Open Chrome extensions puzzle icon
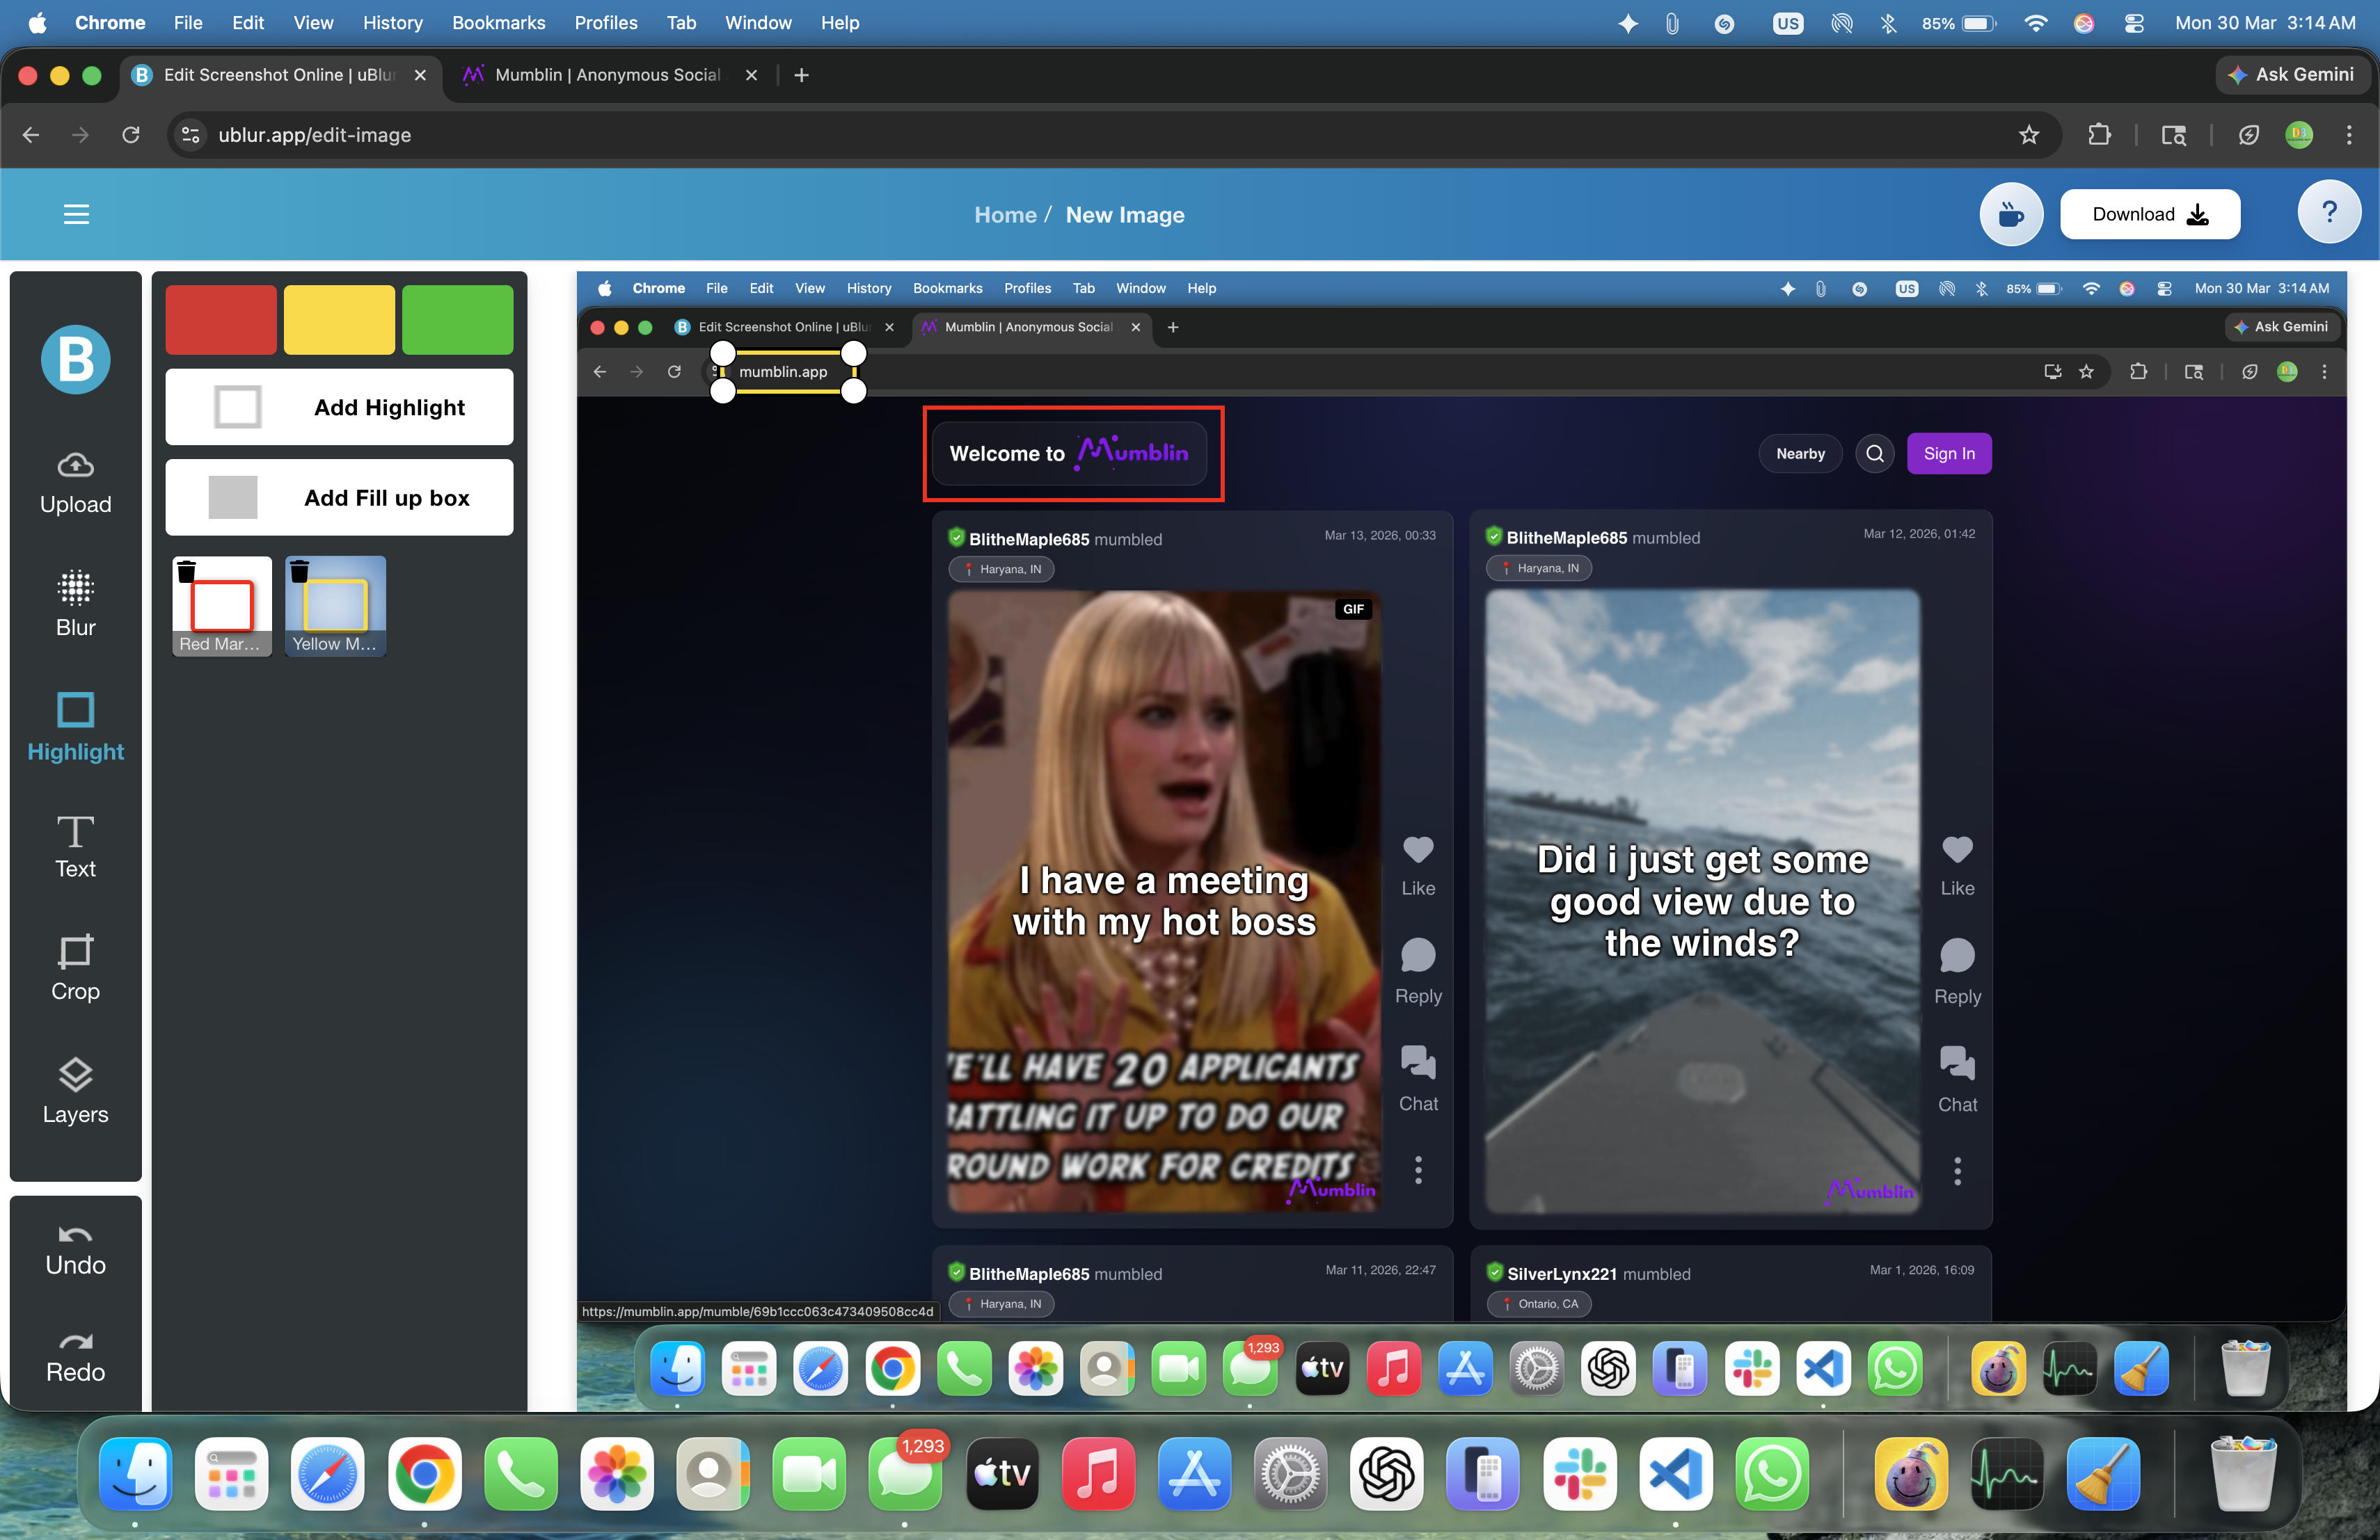This screenshot has height=1540, width=2380. [x=2099, y=135]
